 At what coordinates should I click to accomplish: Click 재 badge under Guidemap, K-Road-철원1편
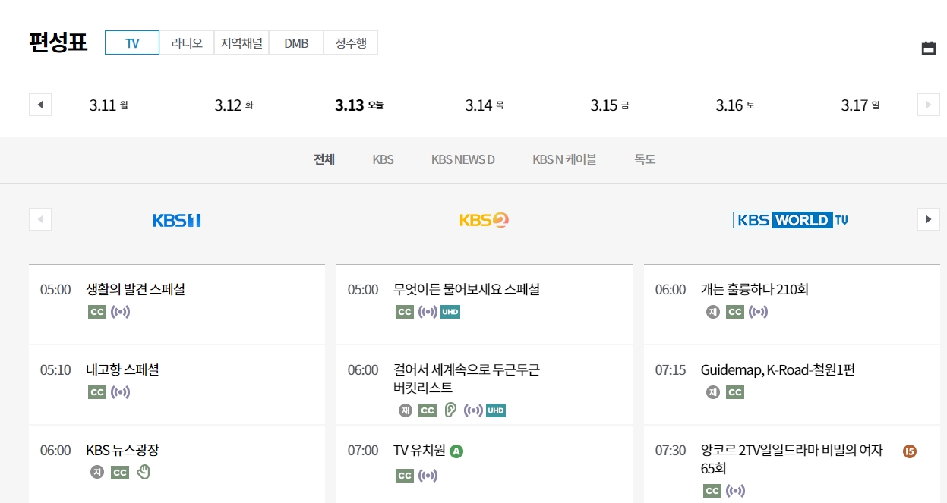(713, 392)
